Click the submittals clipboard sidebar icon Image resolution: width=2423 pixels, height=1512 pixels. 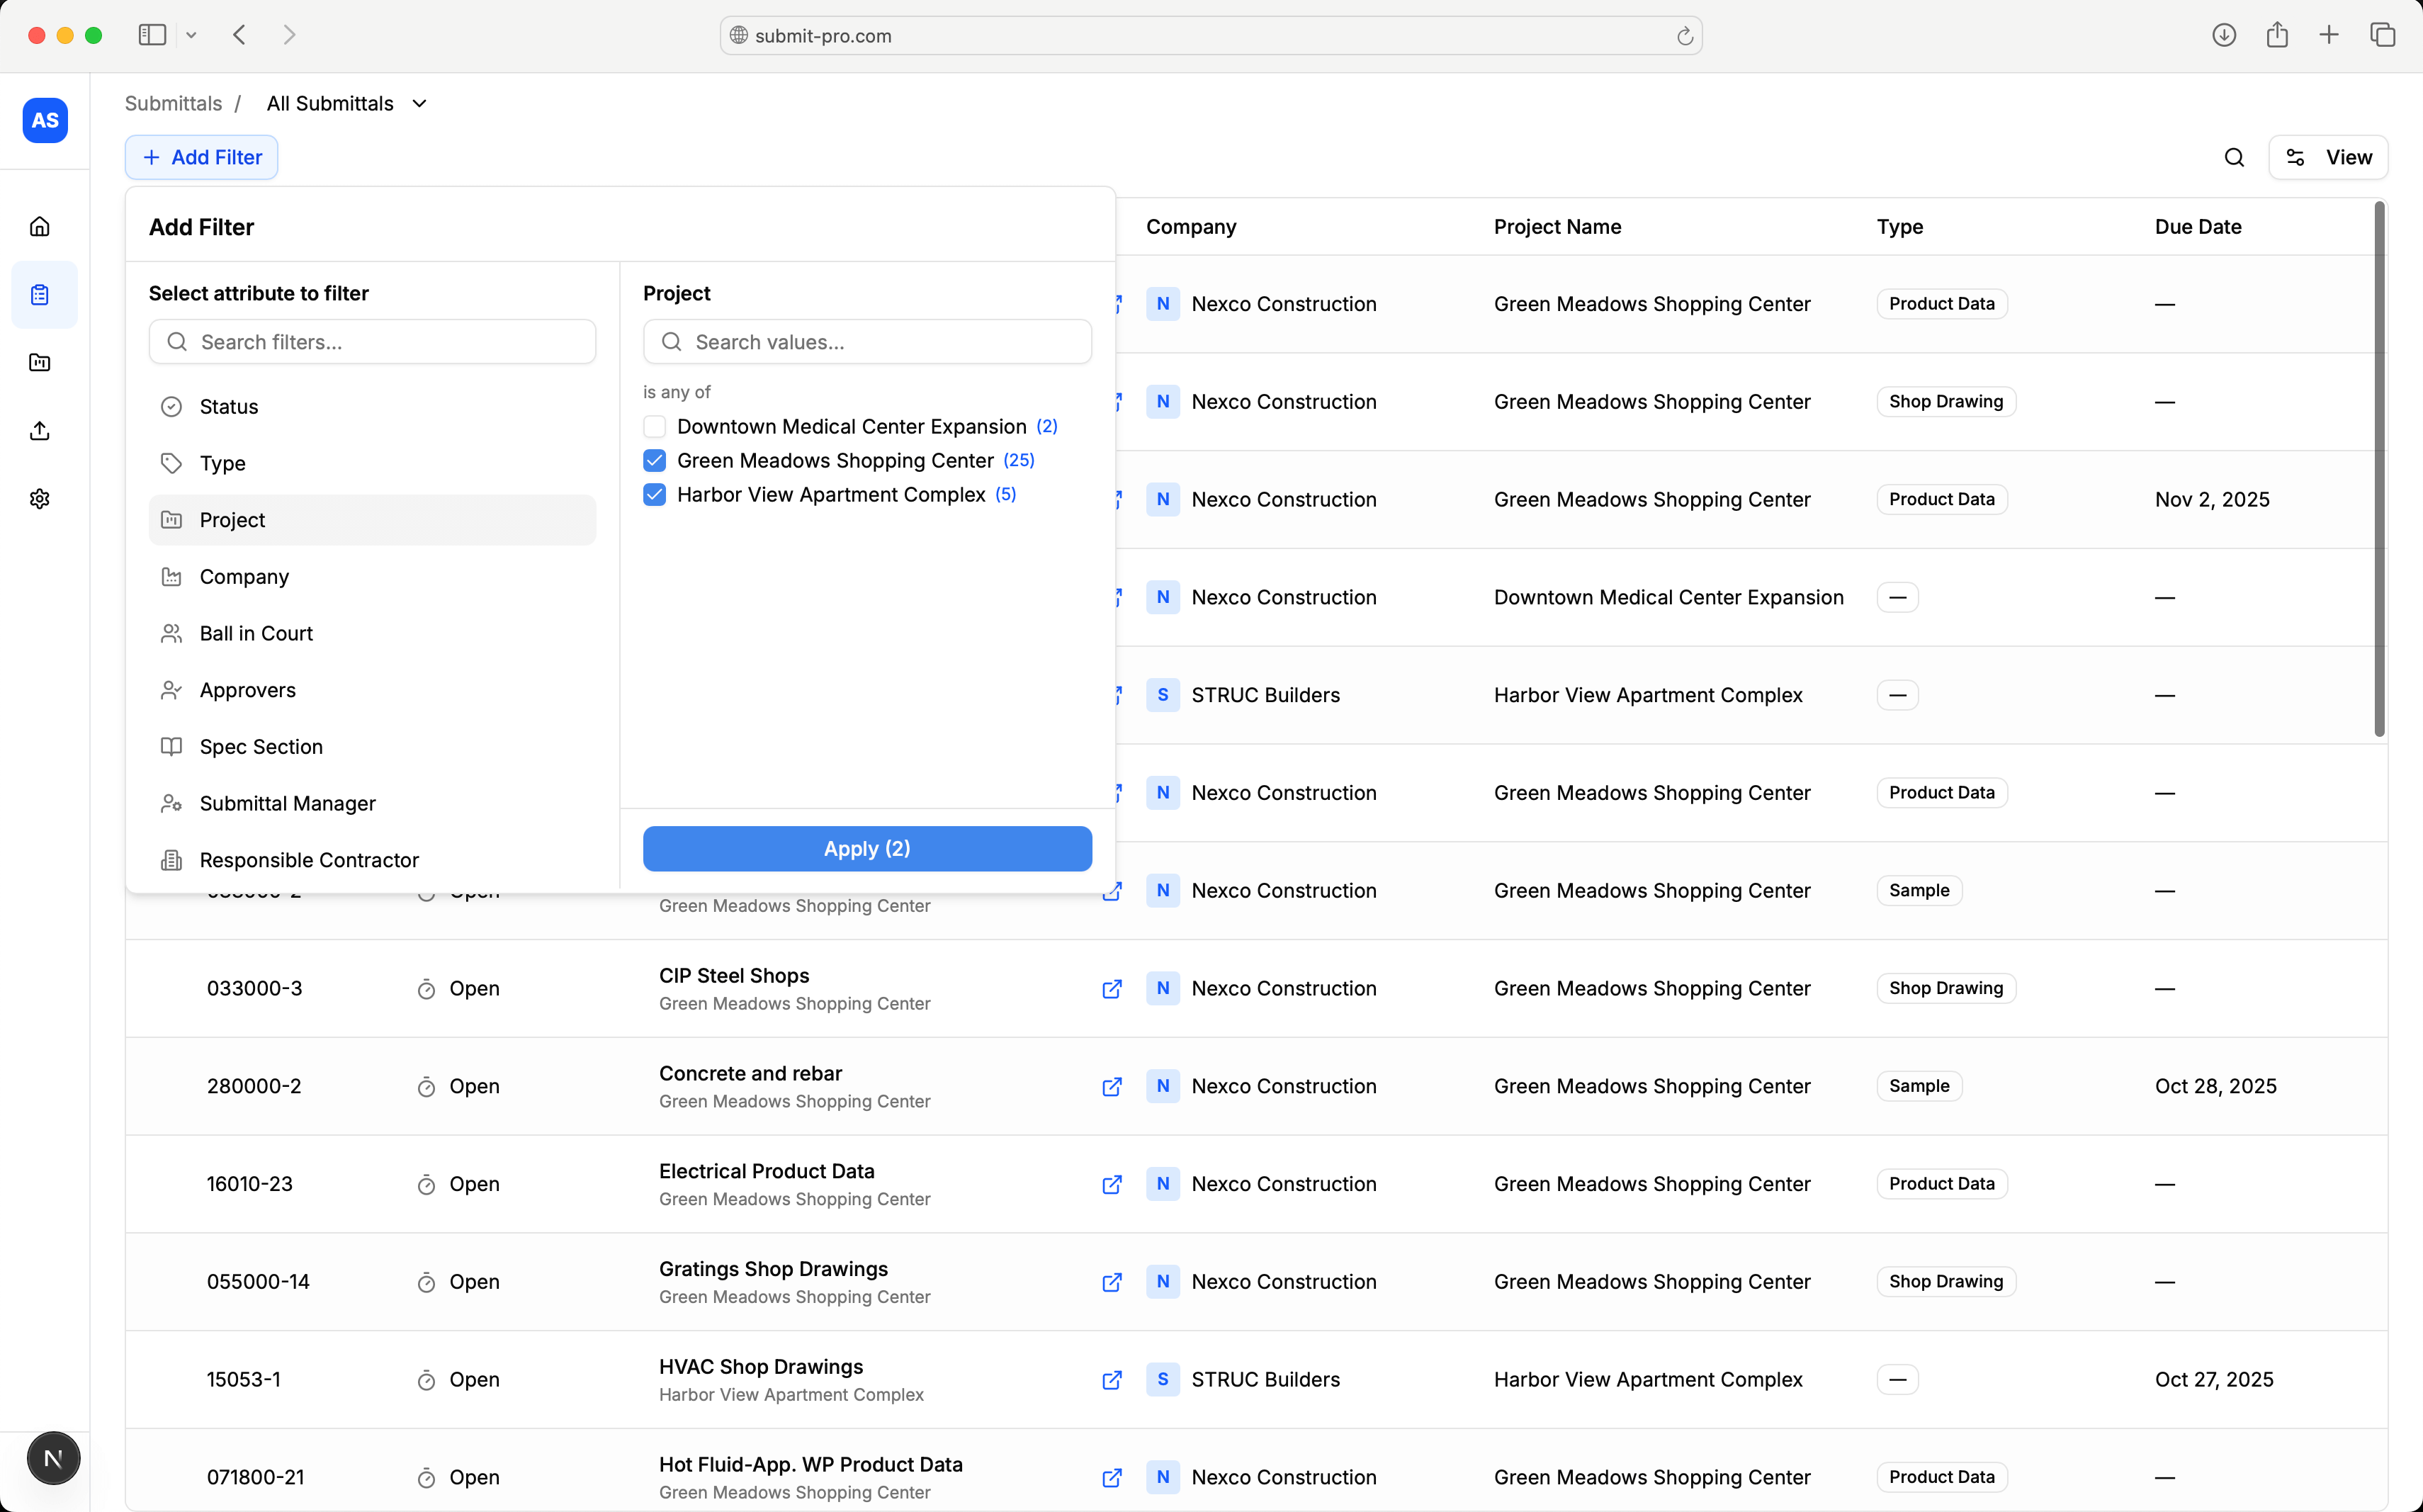click(40, 295)
